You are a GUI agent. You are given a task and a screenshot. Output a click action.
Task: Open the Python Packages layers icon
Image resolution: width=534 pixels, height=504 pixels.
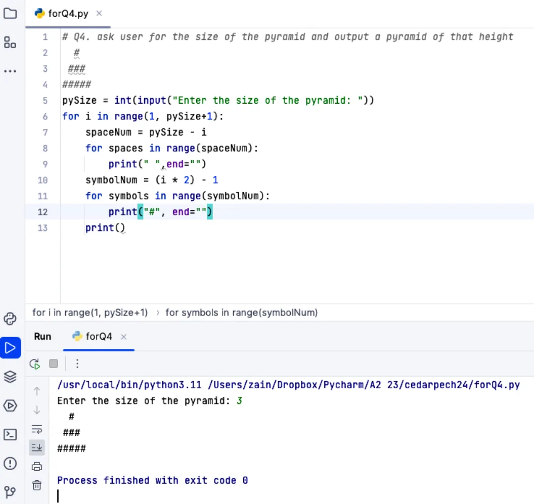click(x=10, y=377)
